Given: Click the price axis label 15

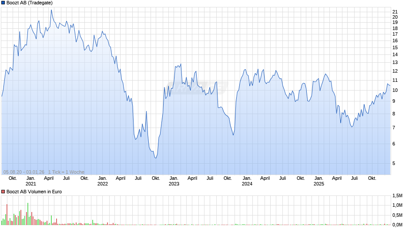Looking at the screenshot, I should 395,48.
